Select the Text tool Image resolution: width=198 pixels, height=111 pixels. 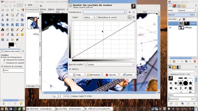tap(2, 30)
